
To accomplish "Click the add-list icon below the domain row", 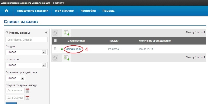I will point(67,58).
